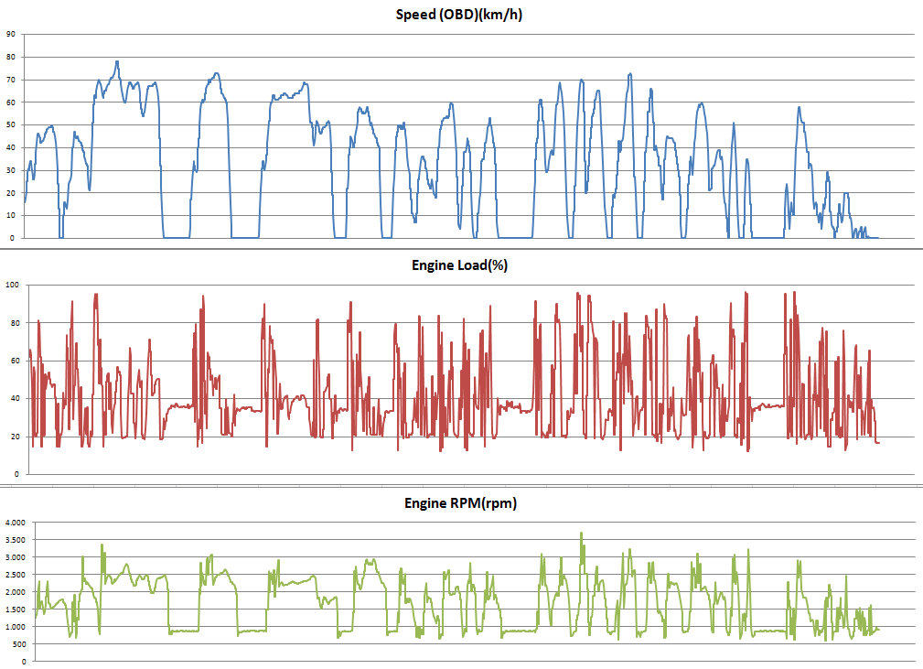923x669 pixels.
Task: Select the 1.500 label on RPM axis
Action: point(16,609)
